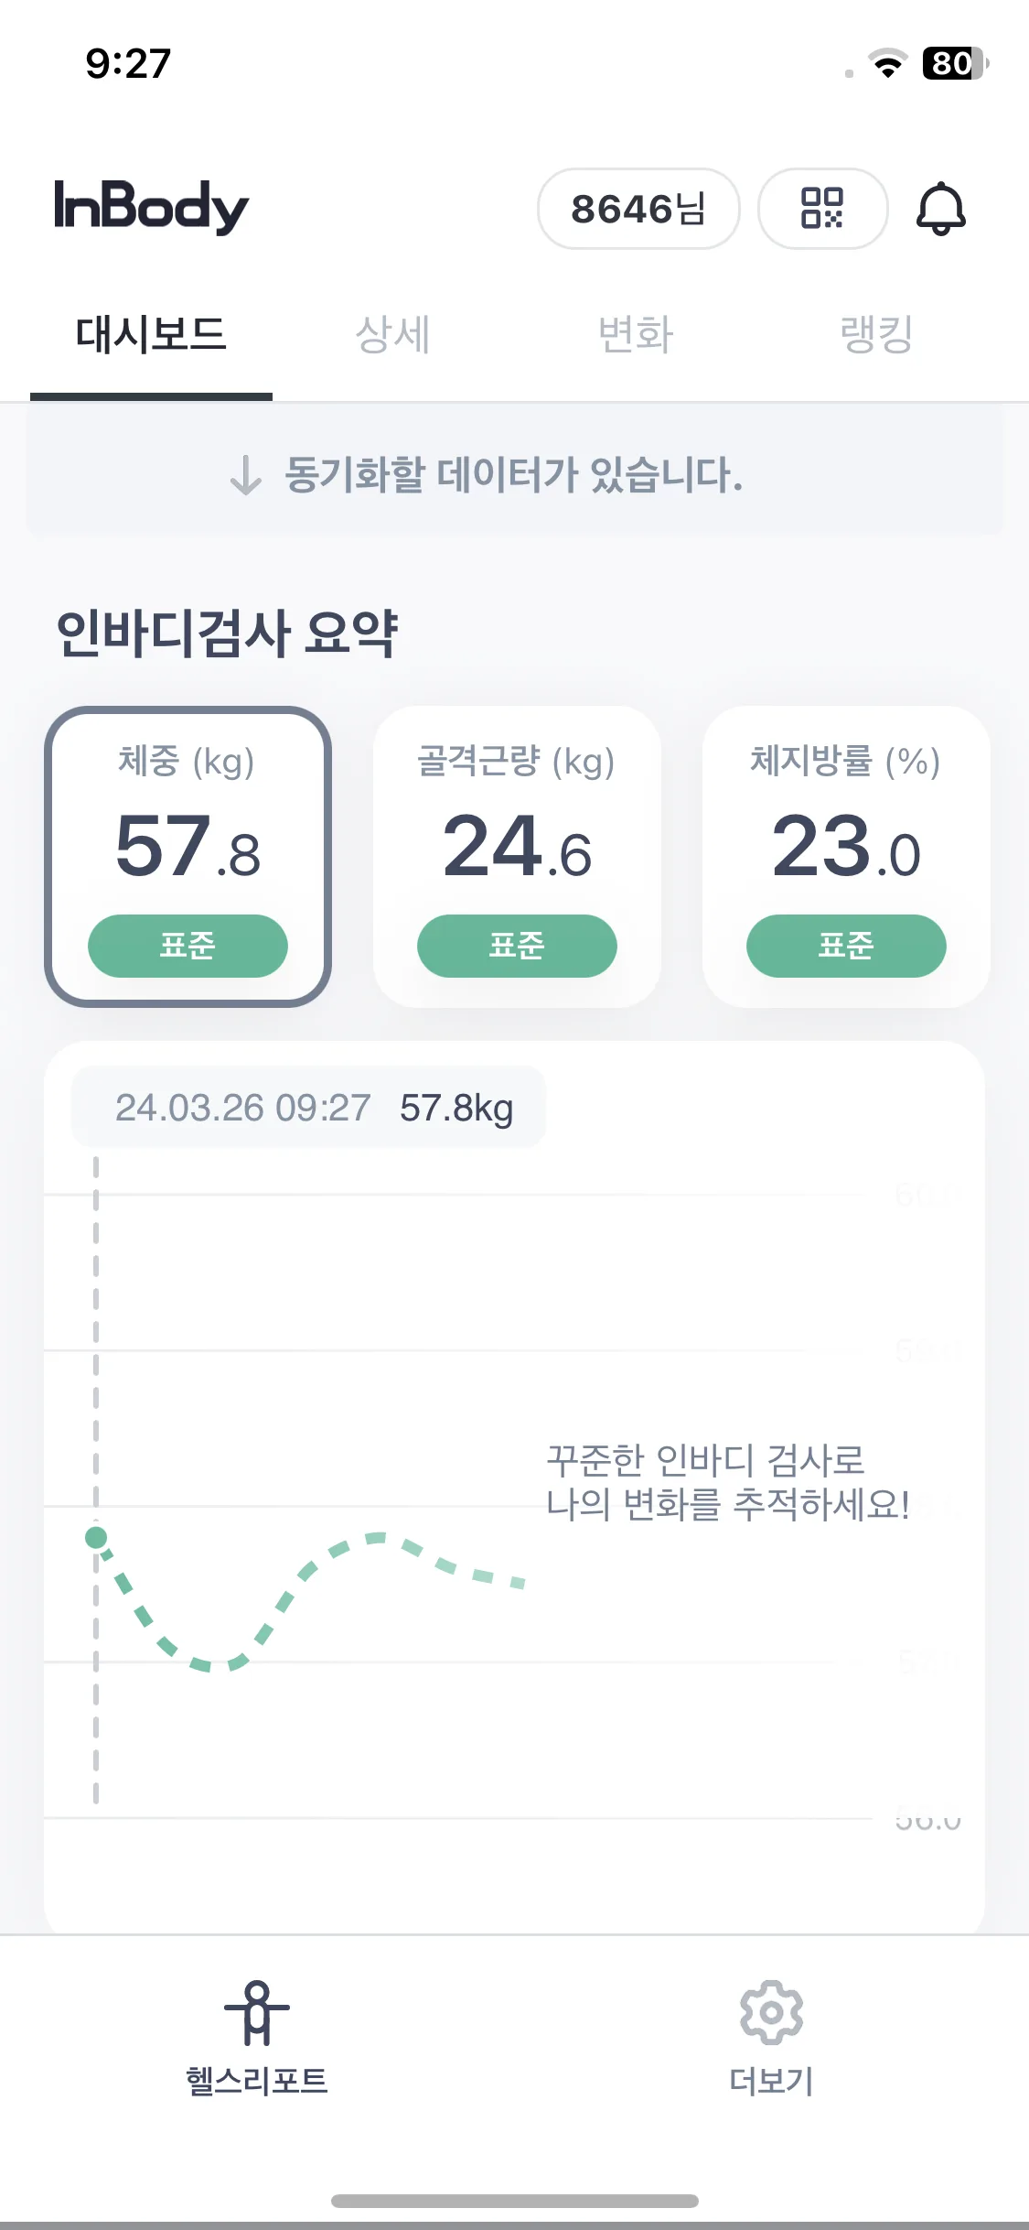Tap the Wi-Fi status icon
Screen dimensions: 1029x2230
click(887, 63)
